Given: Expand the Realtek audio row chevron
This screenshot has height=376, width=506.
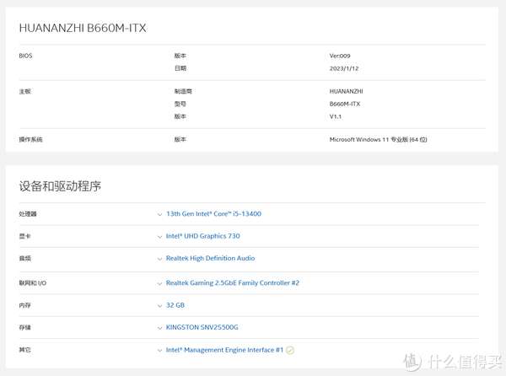Looking at the screenshot, I should pyautogui.click(x=159, y=259).
